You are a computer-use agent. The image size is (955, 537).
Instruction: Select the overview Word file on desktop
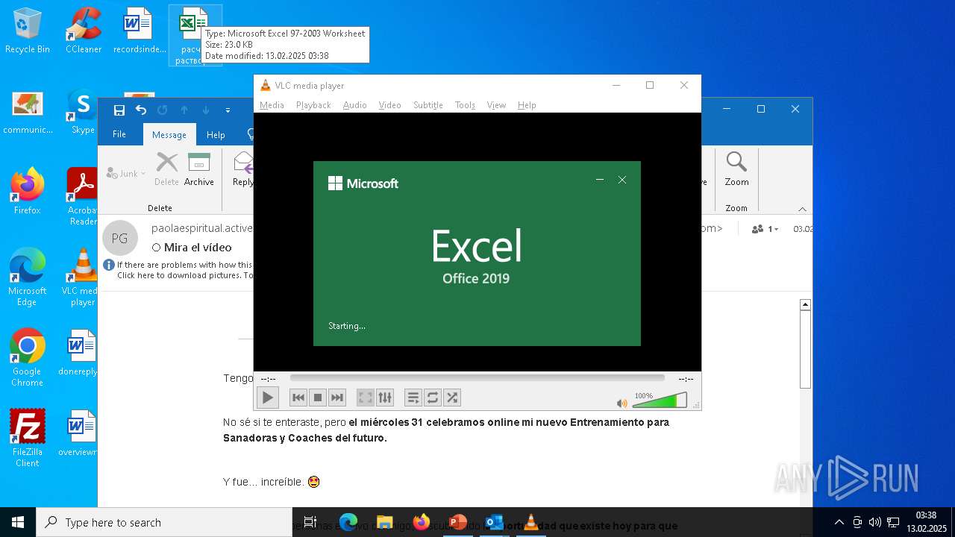point(78,433)
